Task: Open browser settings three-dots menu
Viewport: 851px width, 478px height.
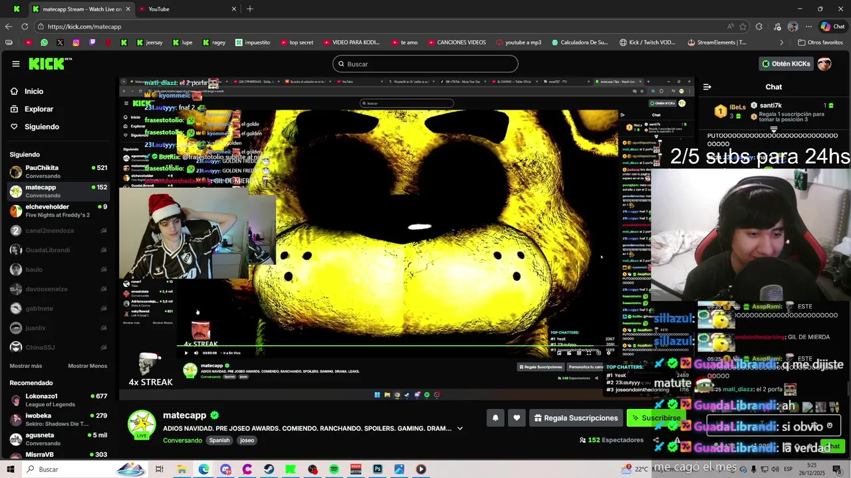Action: pos(808,27)
